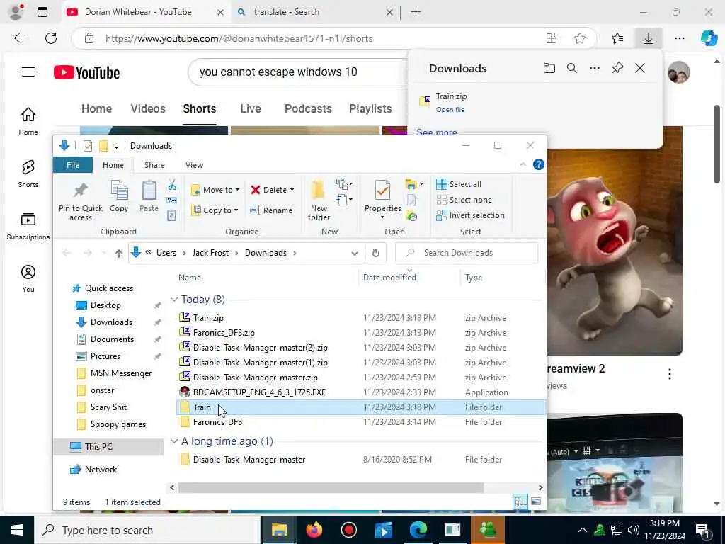The width and height of the screenshot is (725, 544).
Task: Open the Delete dropdown arrow
Action: tap(292, 190)
